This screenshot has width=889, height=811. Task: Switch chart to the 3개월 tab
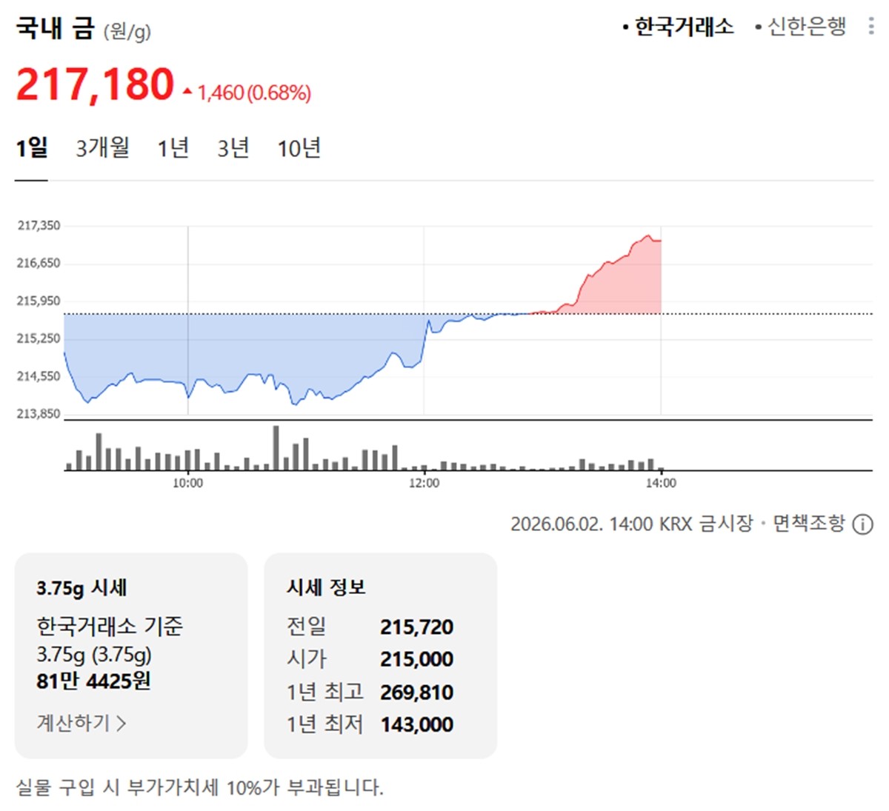pyautogui.click(x=102, y=147)
